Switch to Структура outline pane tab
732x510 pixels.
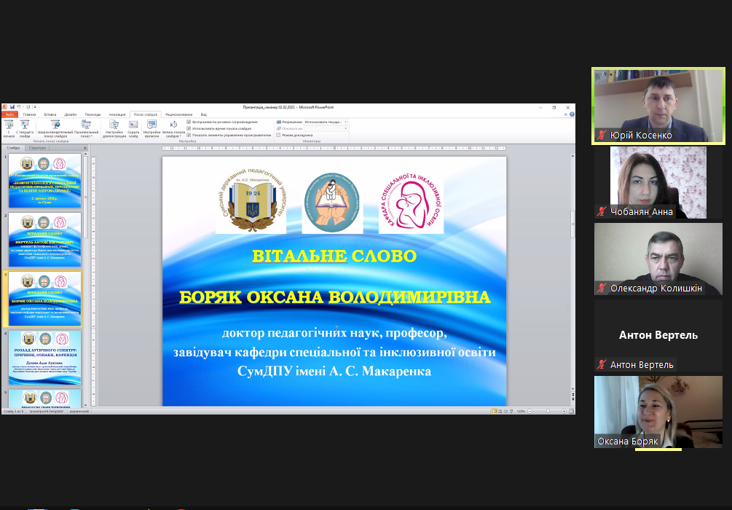click(38, 148)
